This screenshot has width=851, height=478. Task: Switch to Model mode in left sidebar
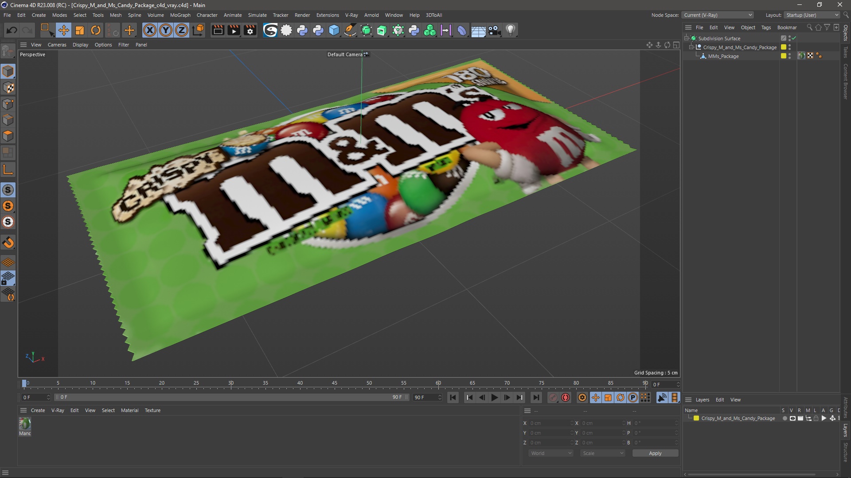pos(8,71)
